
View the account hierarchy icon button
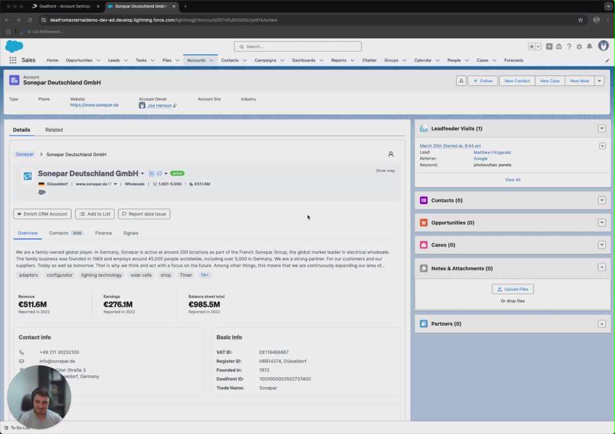coord(461,81)
